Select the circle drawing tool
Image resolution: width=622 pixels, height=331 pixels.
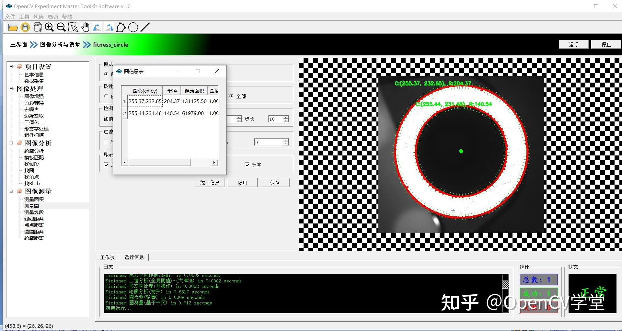[x=133, y=27]
